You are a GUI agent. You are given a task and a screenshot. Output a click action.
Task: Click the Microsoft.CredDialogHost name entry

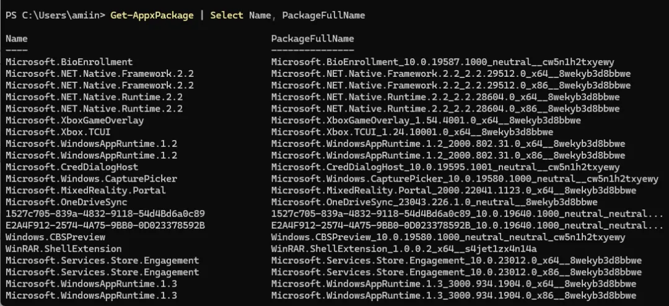72,167
